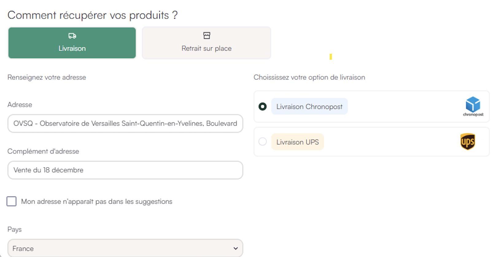
Task: Click the store pickup icon
Action: [x=207, y=36]
